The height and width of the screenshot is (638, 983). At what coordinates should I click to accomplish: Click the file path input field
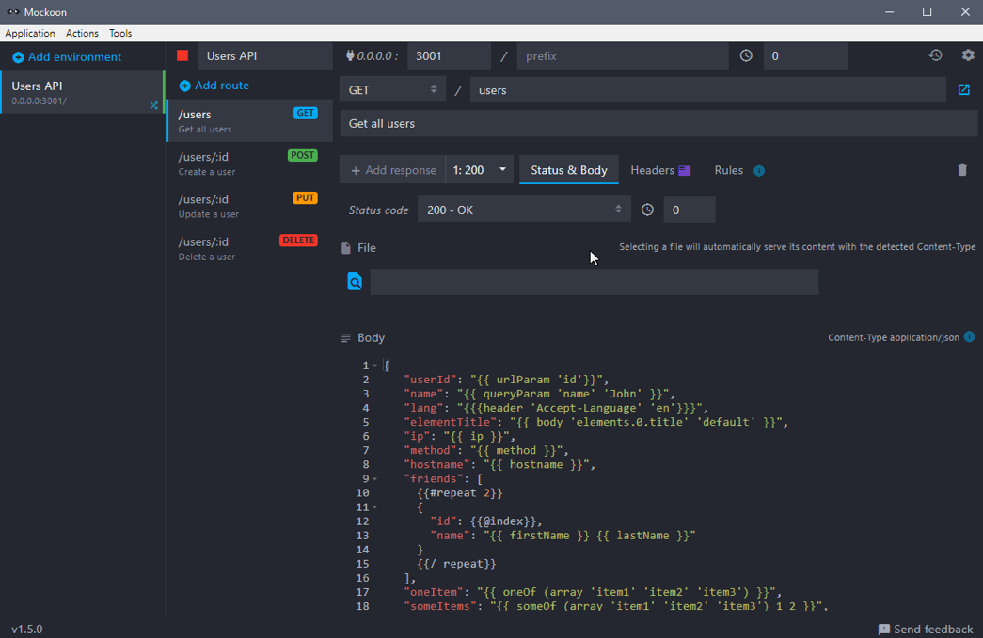[x=594, y=282]
